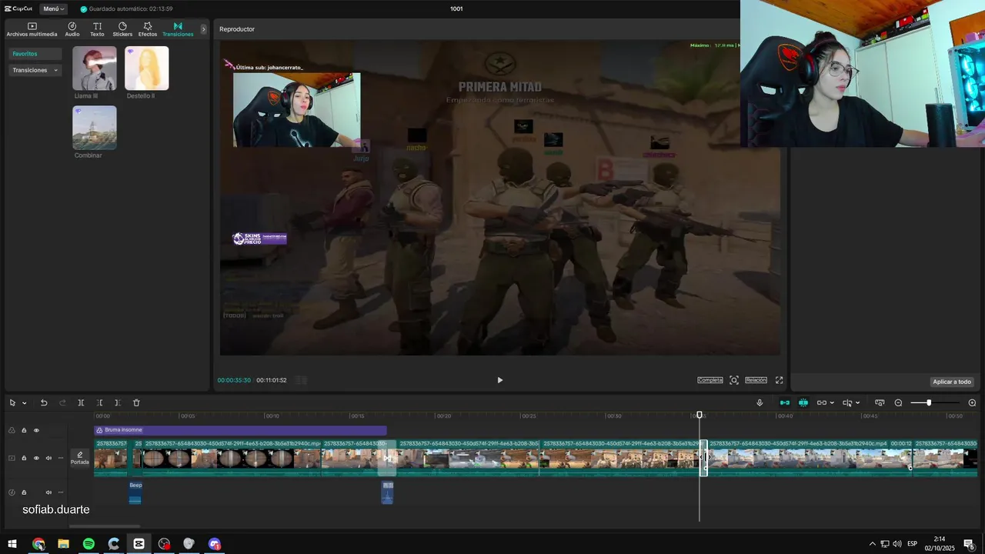The image size is (985, 554).
Task: Open the Stickers tab
Action: (x=122, y=29)
